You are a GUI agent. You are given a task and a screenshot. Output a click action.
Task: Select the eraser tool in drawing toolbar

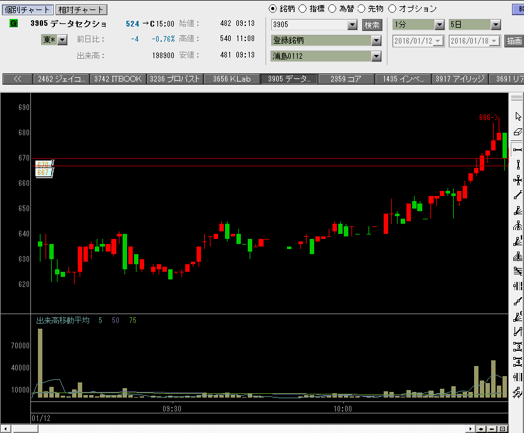[x=518, y=132]
